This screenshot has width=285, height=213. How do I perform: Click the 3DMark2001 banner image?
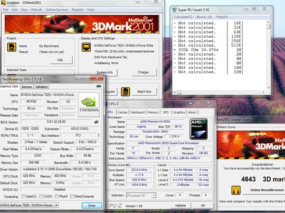pyautogui.click(x=82, y=24)
